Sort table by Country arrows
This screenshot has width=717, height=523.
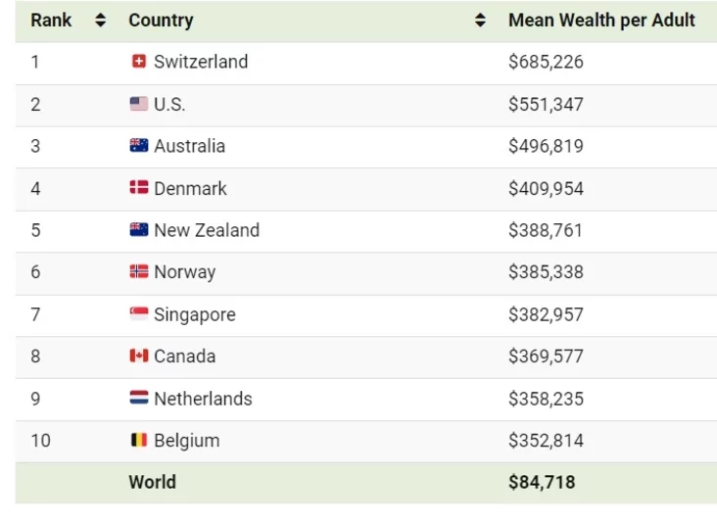(x=480, y=21)
